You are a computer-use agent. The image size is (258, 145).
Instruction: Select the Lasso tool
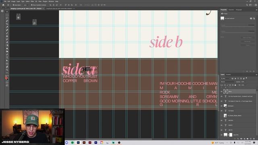tap(7, 18)
